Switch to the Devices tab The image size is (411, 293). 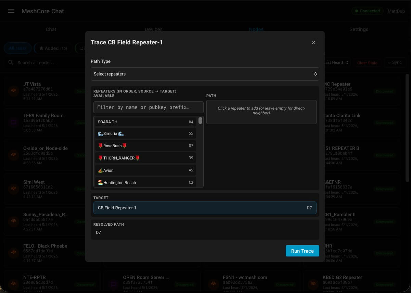pos(154,29)
